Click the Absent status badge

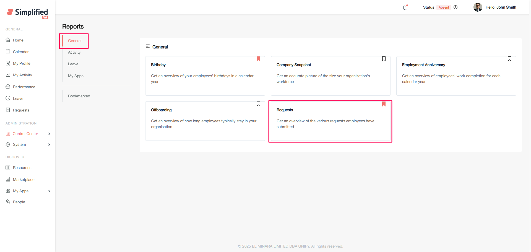[x=444, y=7]
